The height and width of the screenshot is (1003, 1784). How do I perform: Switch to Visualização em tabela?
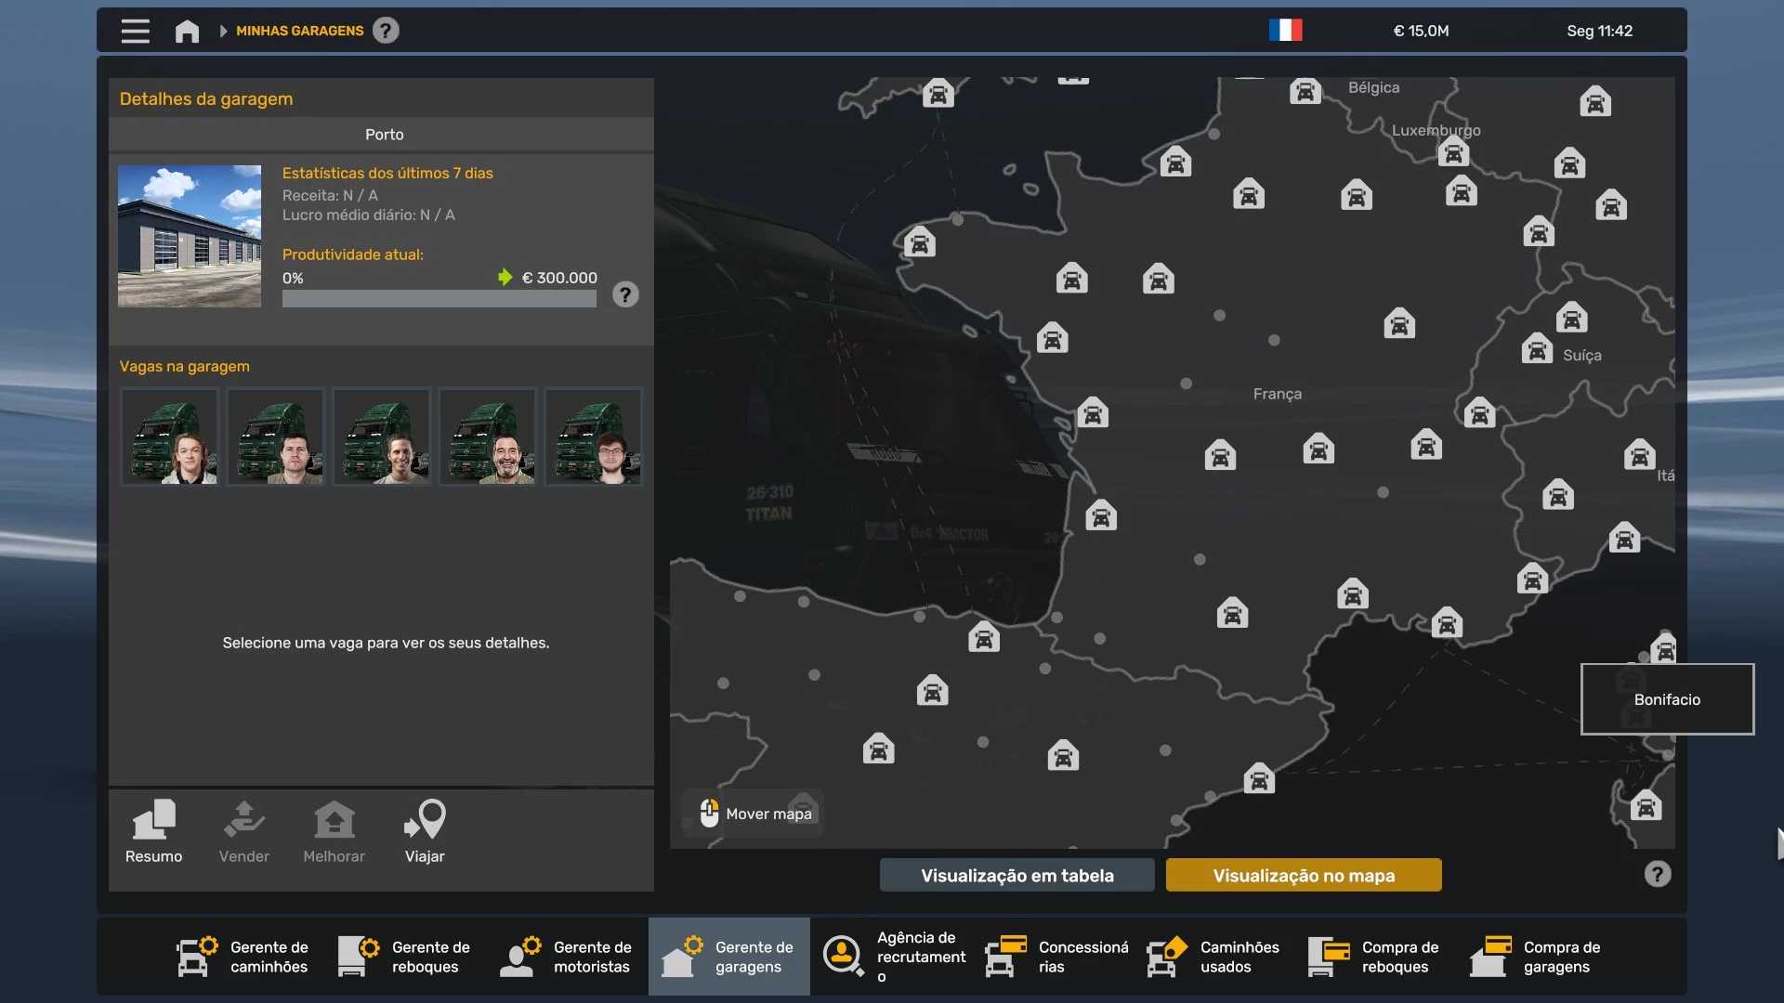pos(1017,875)
